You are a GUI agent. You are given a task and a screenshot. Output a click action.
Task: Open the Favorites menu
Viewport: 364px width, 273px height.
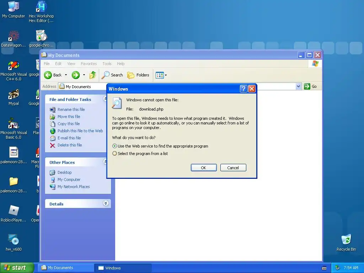pos(89,64)
